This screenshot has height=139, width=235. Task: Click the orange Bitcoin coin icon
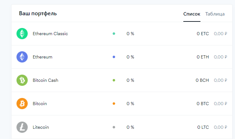pyautogui.click(x=22, y=104)
